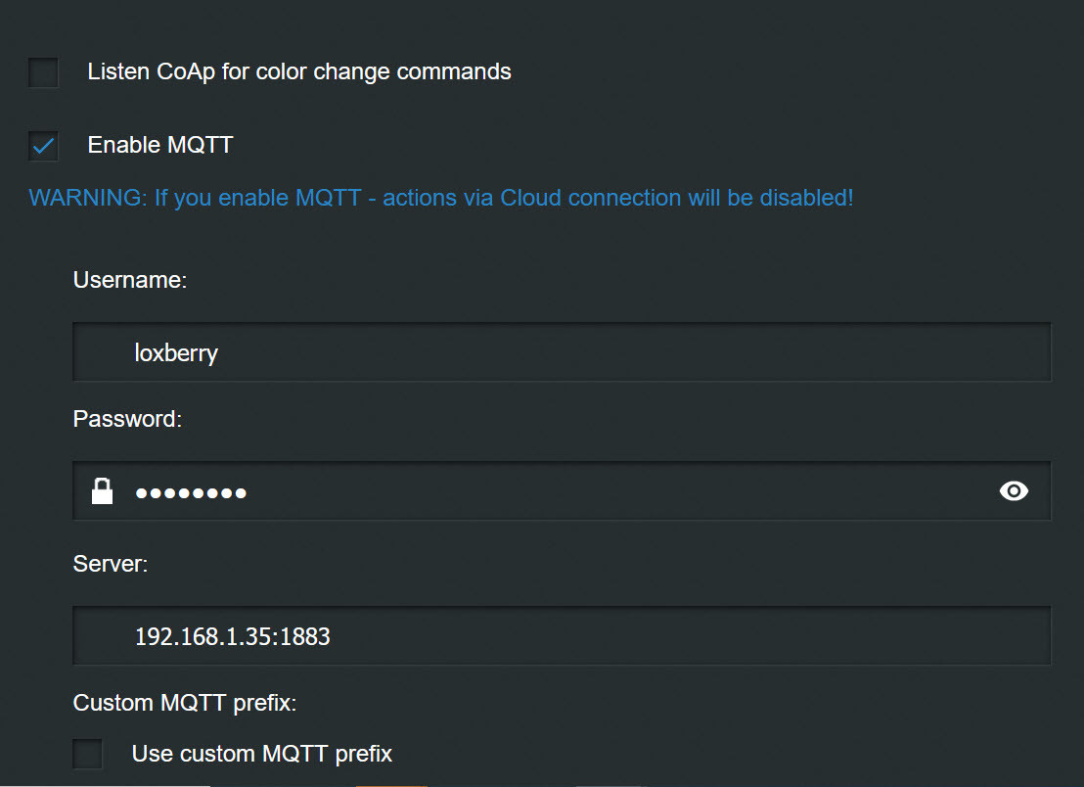
Task: Click the port 1883 in Server address
Action: (307, 637)
